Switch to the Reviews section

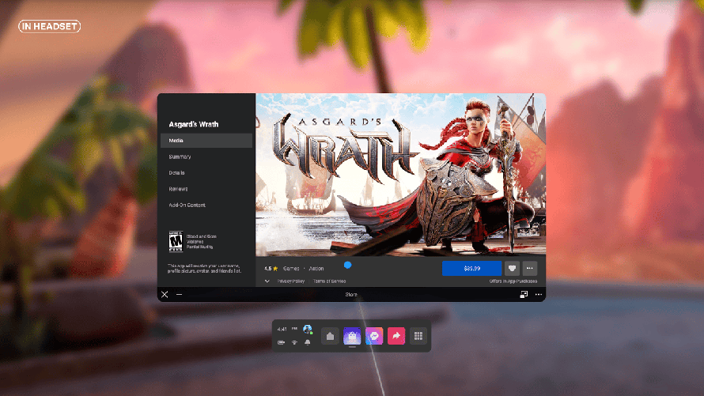pyautogui.click(x=178, y=189)
